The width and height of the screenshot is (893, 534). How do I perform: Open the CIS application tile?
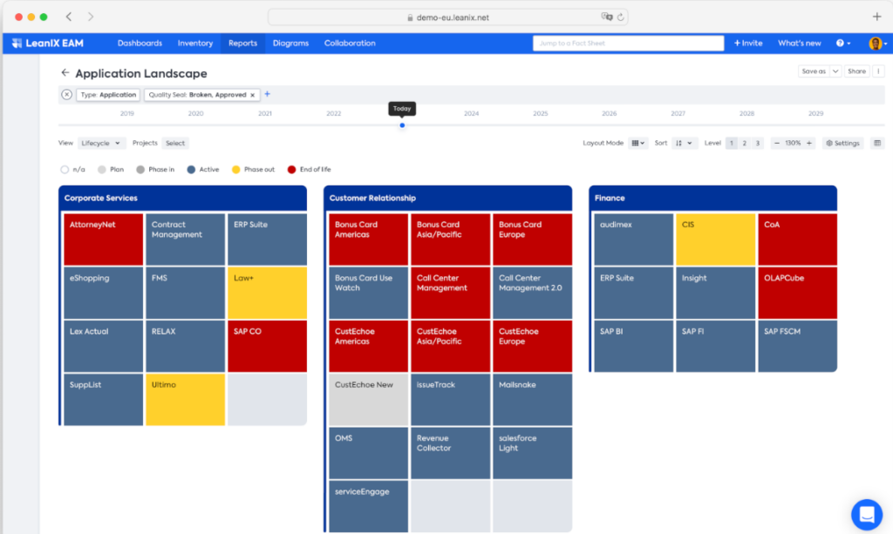click(x=715, y=240)
